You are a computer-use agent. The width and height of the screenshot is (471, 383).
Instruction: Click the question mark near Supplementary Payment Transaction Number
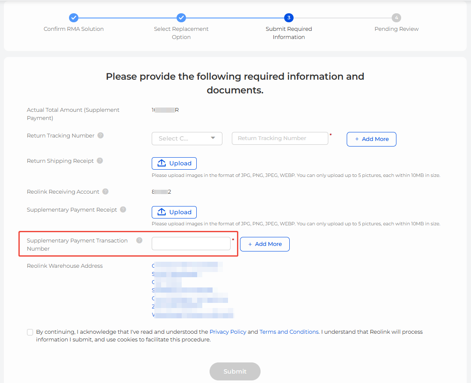139,240
